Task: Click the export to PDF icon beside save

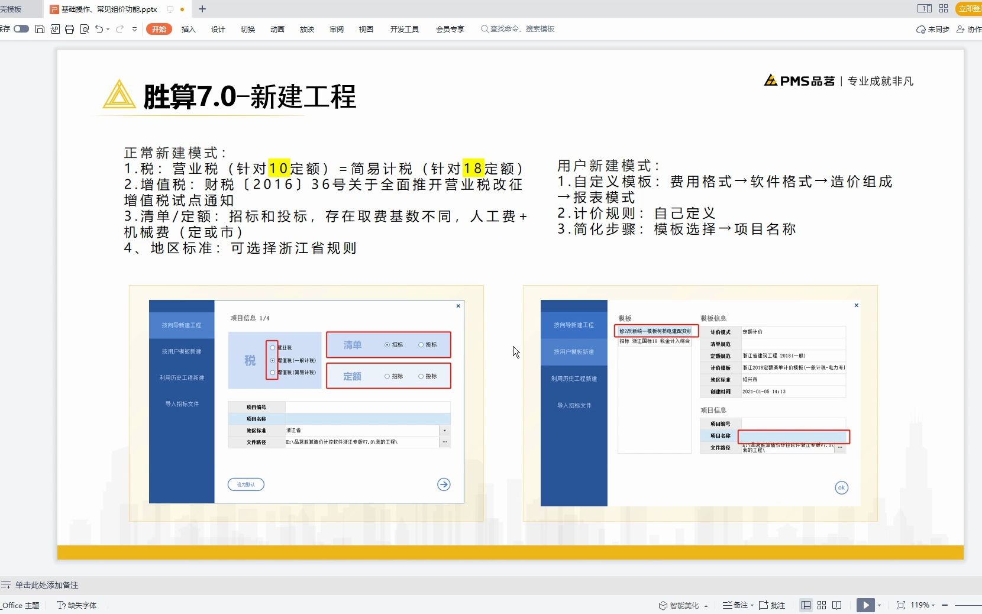Action: (55, 29)
